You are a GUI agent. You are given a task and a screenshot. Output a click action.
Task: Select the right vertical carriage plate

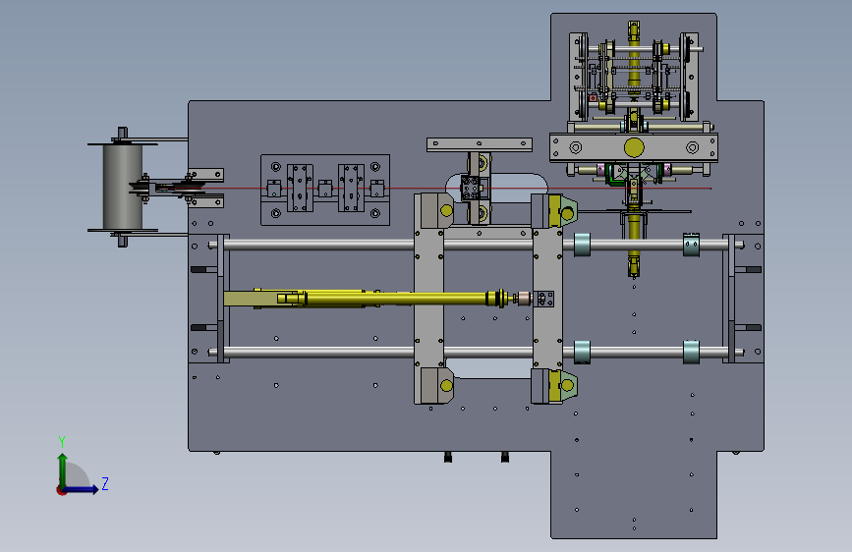click(547, 299)
